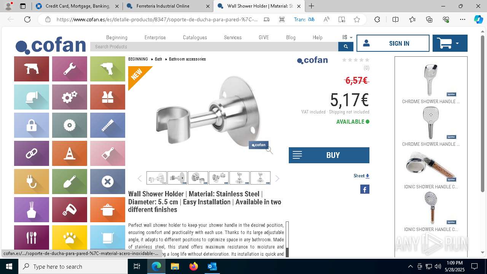Open the wall plug fixings category tile
The image size is (487, 274).
(x=108, y=125)
